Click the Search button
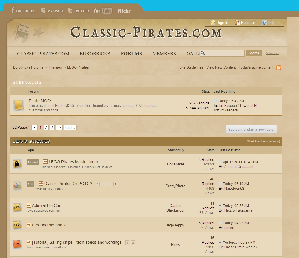The width and height of the screenshot is (299, 258). (254, 53)
